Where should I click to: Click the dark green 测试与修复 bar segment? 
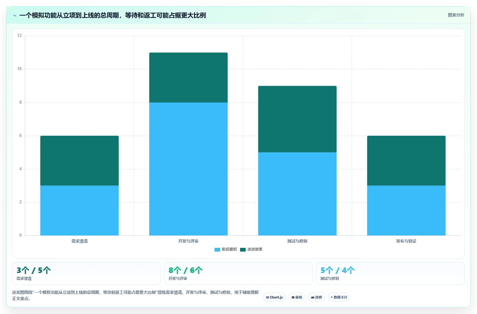[297, 119]
